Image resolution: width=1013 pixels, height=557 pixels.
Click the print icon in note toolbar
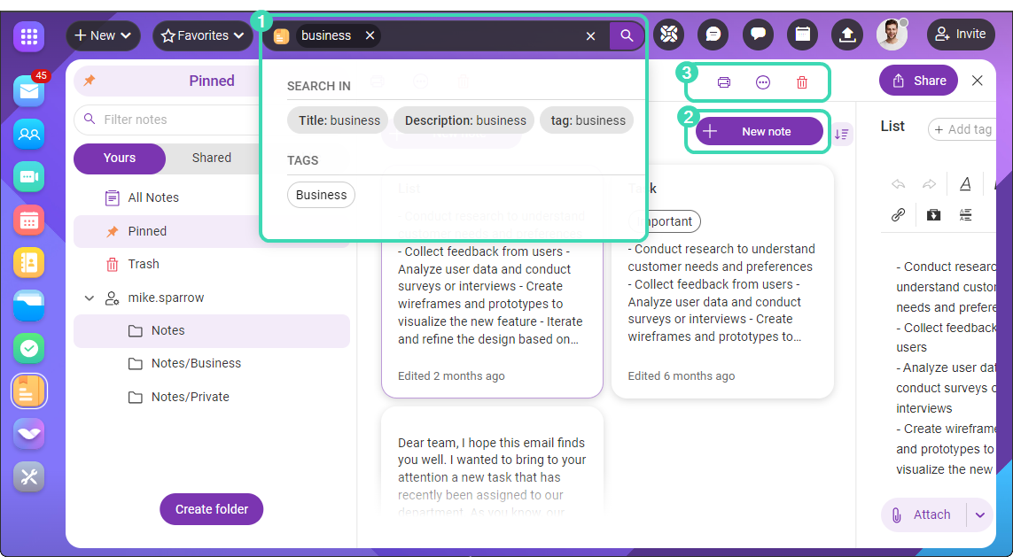(724, 82)
